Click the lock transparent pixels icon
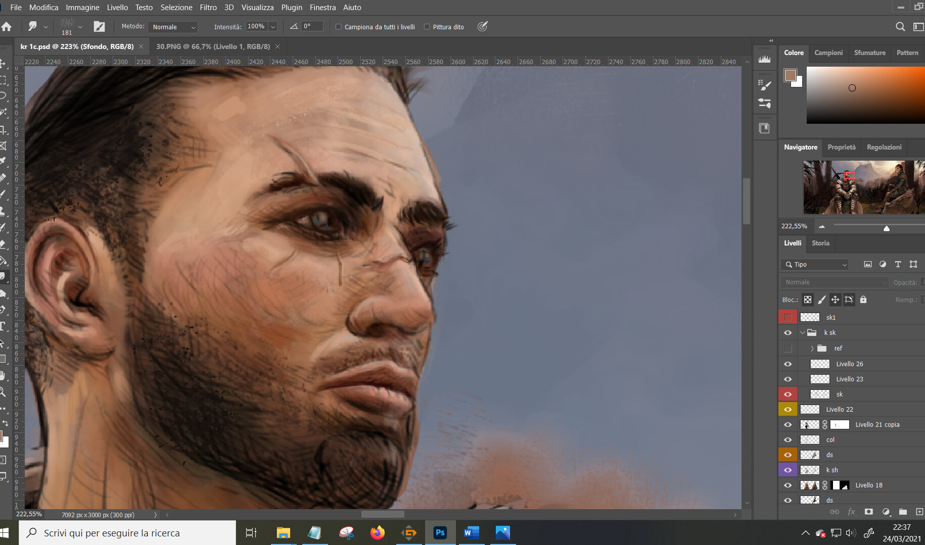This screenshot has width=925, height=545. (x=808, y=300)
